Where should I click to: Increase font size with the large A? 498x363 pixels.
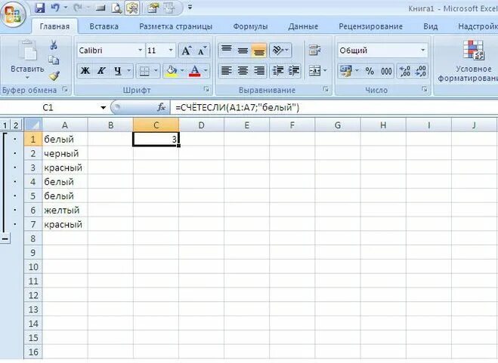tap(186, 51)
